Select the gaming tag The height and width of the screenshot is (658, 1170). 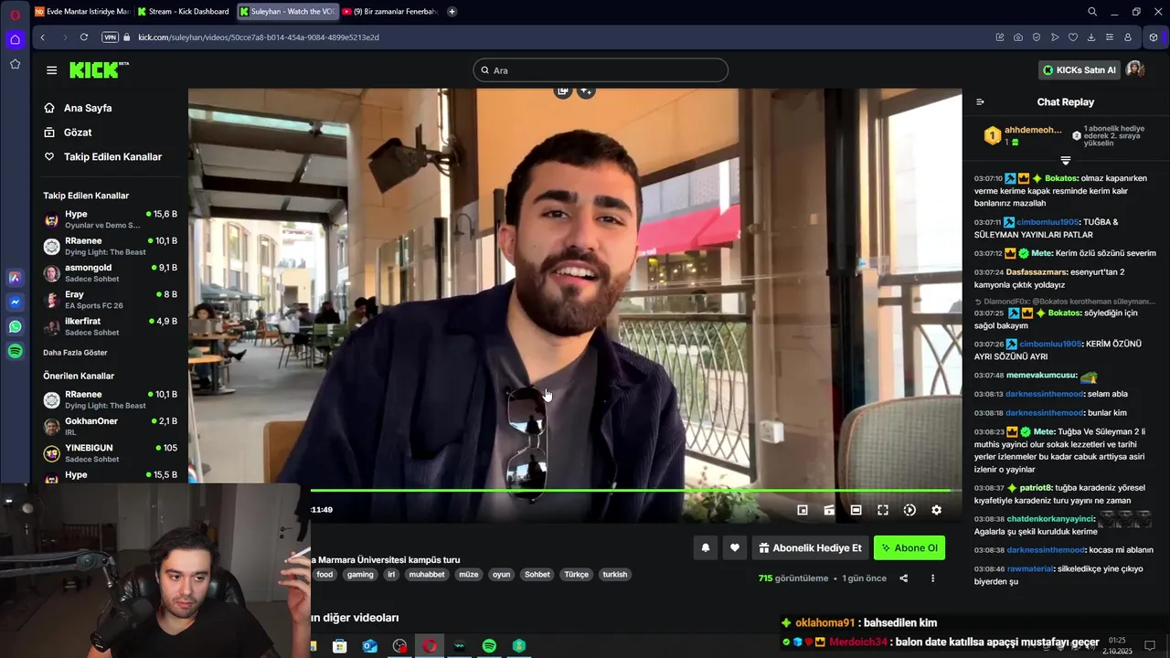(x=360, y=575)
